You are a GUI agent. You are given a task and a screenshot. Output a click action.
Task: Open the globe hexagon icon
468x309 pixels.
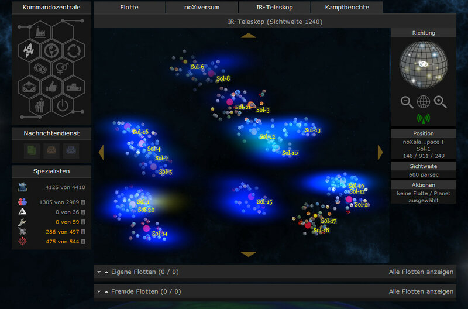point(51,50)
